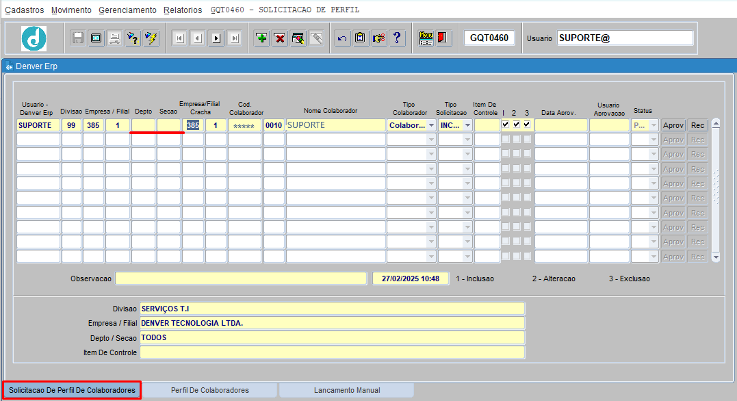737x401 pixels.
Task: Click the Execute Query lightning icon
Action: [x=151, y=38]
